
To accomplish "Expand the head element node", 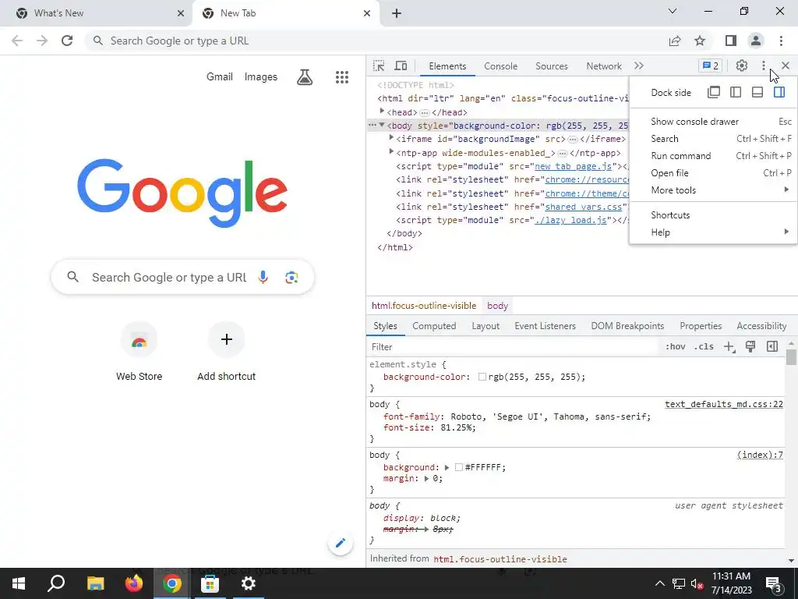I will click(382, 112).
